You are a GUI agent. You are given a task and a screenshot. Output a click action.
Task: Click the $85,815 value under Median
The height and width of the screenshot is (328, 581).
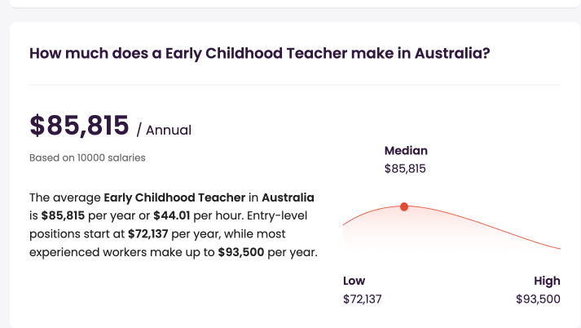[405, 169]
